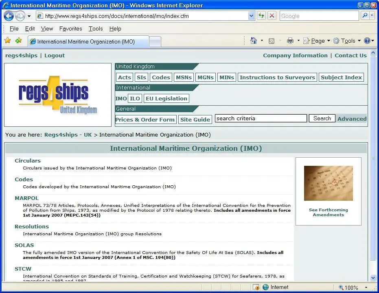Open the File menu
This screenshot has width=379, height=293.
point(14,28)
